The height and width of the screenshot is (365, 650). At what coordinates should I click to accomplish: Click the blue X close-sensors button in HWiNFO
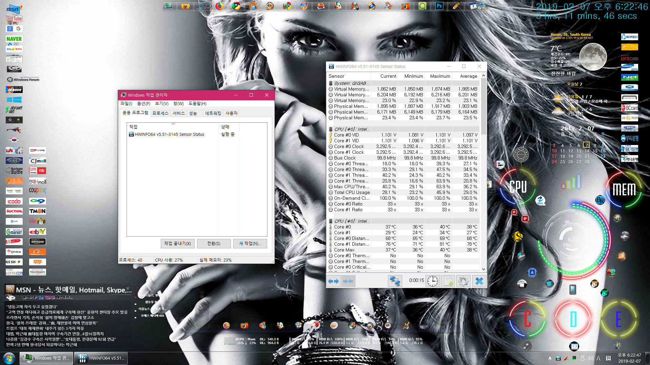pyautogui.click(x=479, y=281)
